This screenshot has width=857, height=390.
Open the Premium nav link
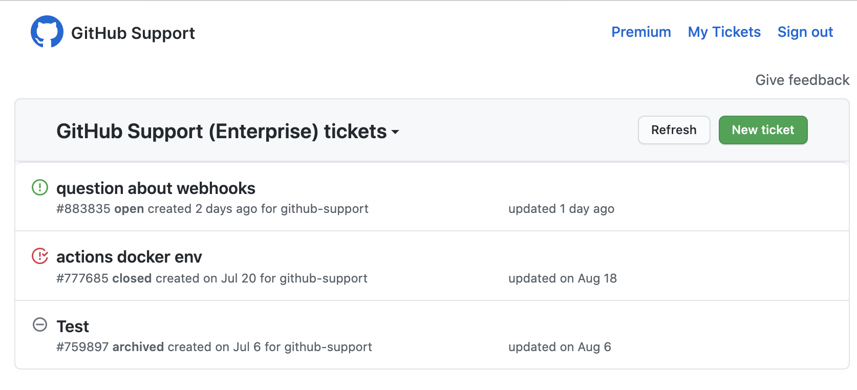tap(641, 32)
